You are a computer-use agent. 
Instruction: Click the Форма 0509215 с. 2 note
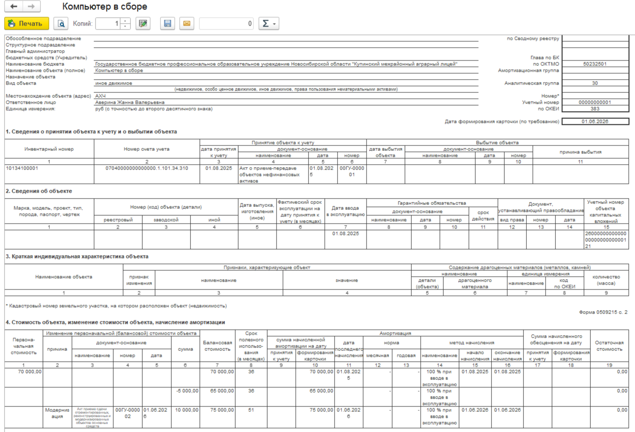pos(604,312)
